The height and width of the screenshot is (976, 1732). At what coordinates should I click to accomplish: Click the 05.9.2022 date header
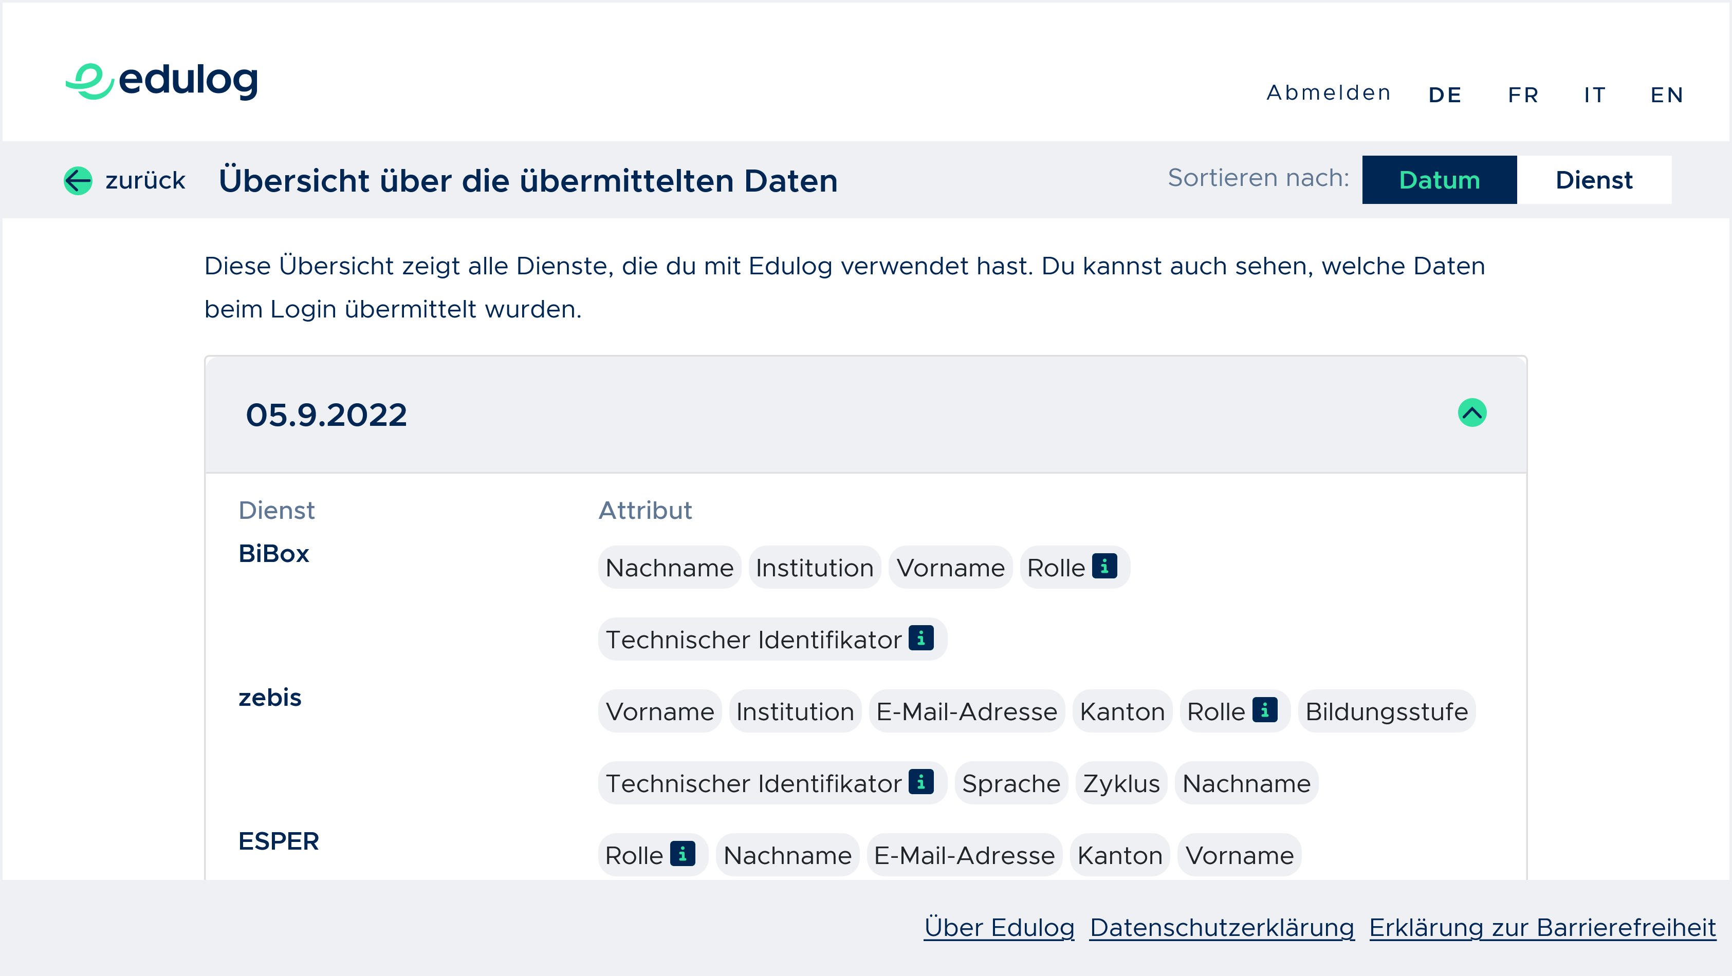point(865,415)
